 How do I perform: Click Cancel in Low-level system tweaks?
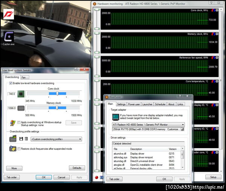pyautogui.click(x=61, y=177)
